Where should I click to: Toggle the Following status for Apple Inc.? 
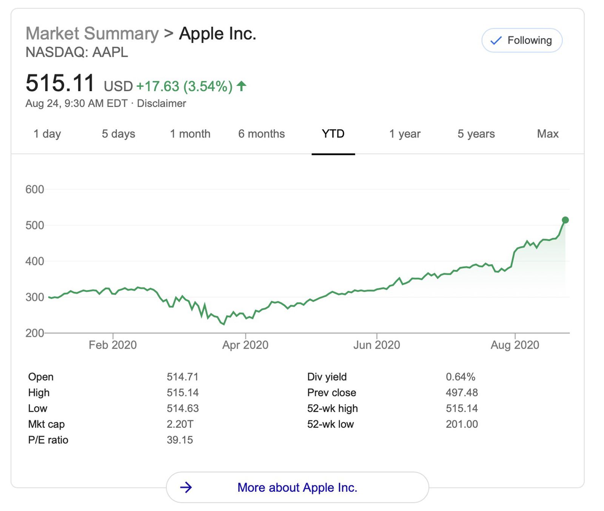(521, 40)
